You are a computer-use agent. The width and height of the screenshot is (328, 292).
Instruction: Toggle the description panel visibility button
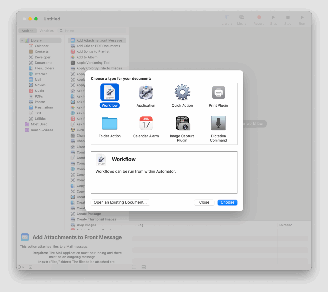[31, 267]
